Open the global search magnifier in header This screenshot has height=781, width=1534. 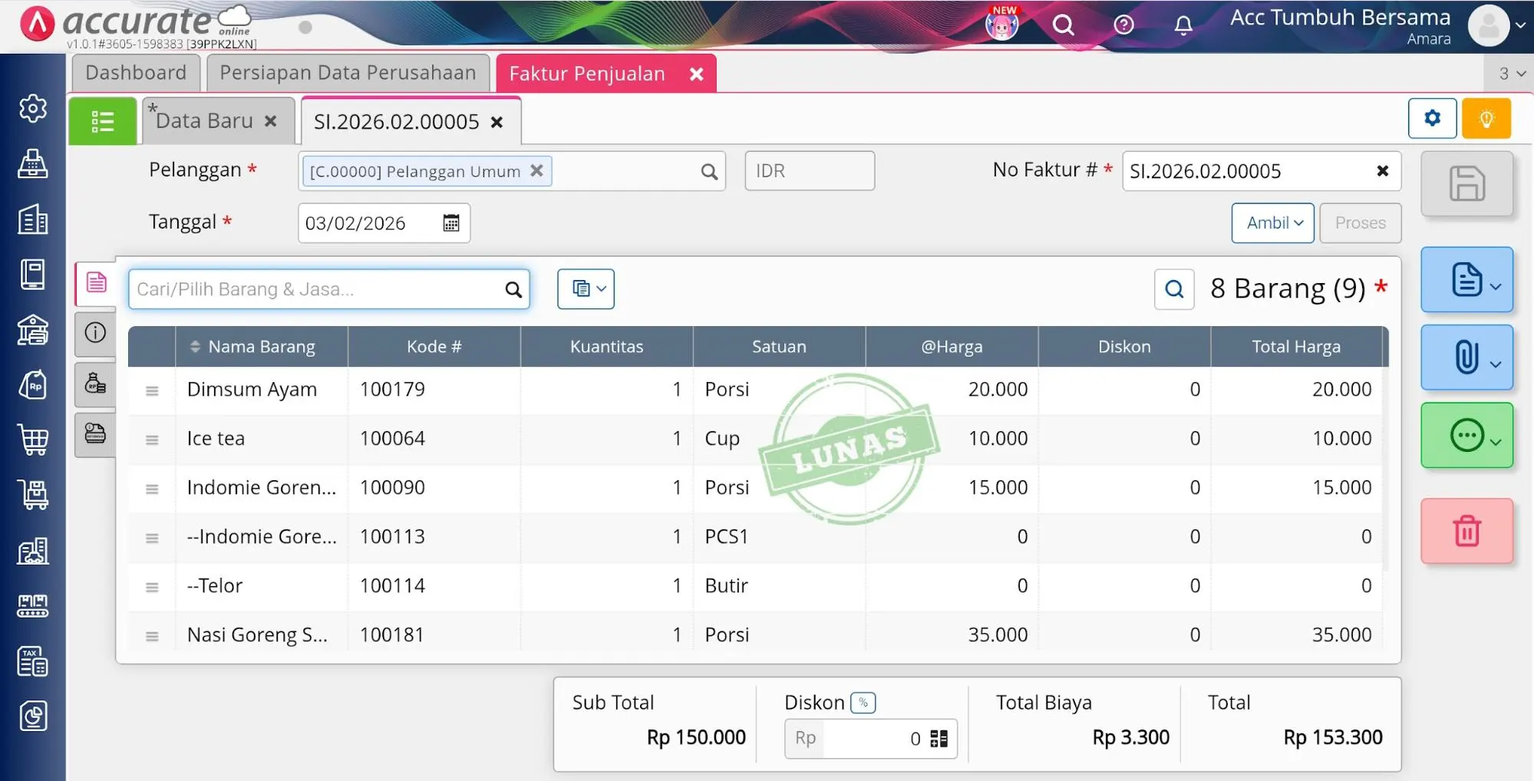click(1063, 25)
